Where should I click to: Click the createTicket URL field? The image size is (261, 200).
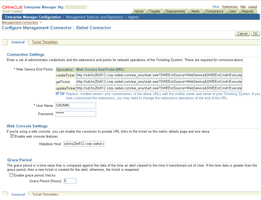coord(159,75)
